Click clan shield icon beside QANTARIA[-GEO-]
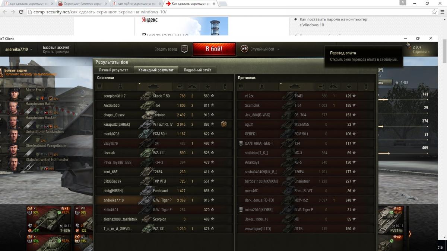Viewport: 447px width, 251px height. (x=241, y=143)
